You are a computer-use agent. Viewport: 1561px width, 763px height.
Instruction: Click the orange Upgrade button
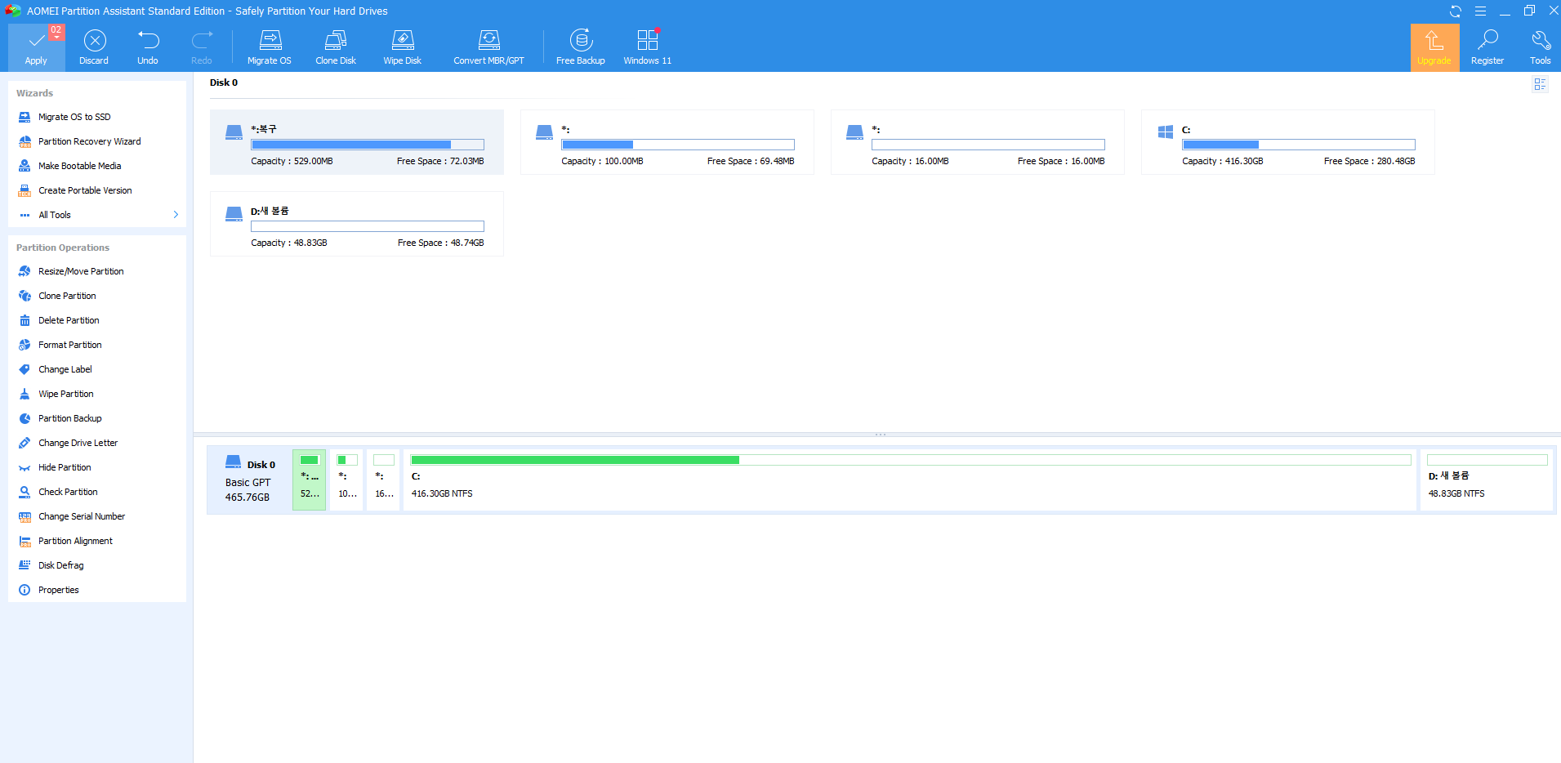tap(1434, 47)
